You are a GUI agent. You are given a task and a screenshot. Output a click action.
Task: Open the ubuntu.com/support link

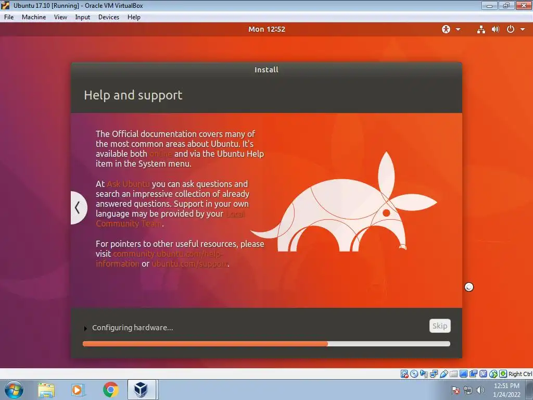click(189, 264)
